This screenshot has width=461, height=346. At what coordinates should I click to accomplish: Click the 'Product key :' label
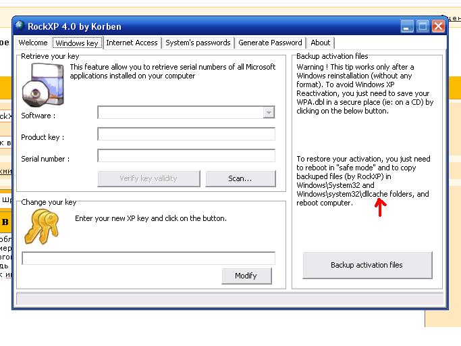[x=43, y=137]
